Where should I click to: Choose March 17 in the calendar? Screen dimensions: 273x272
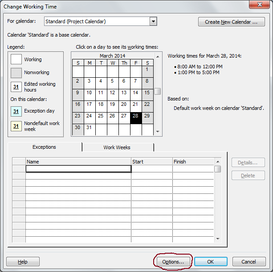tap(90, 106)
